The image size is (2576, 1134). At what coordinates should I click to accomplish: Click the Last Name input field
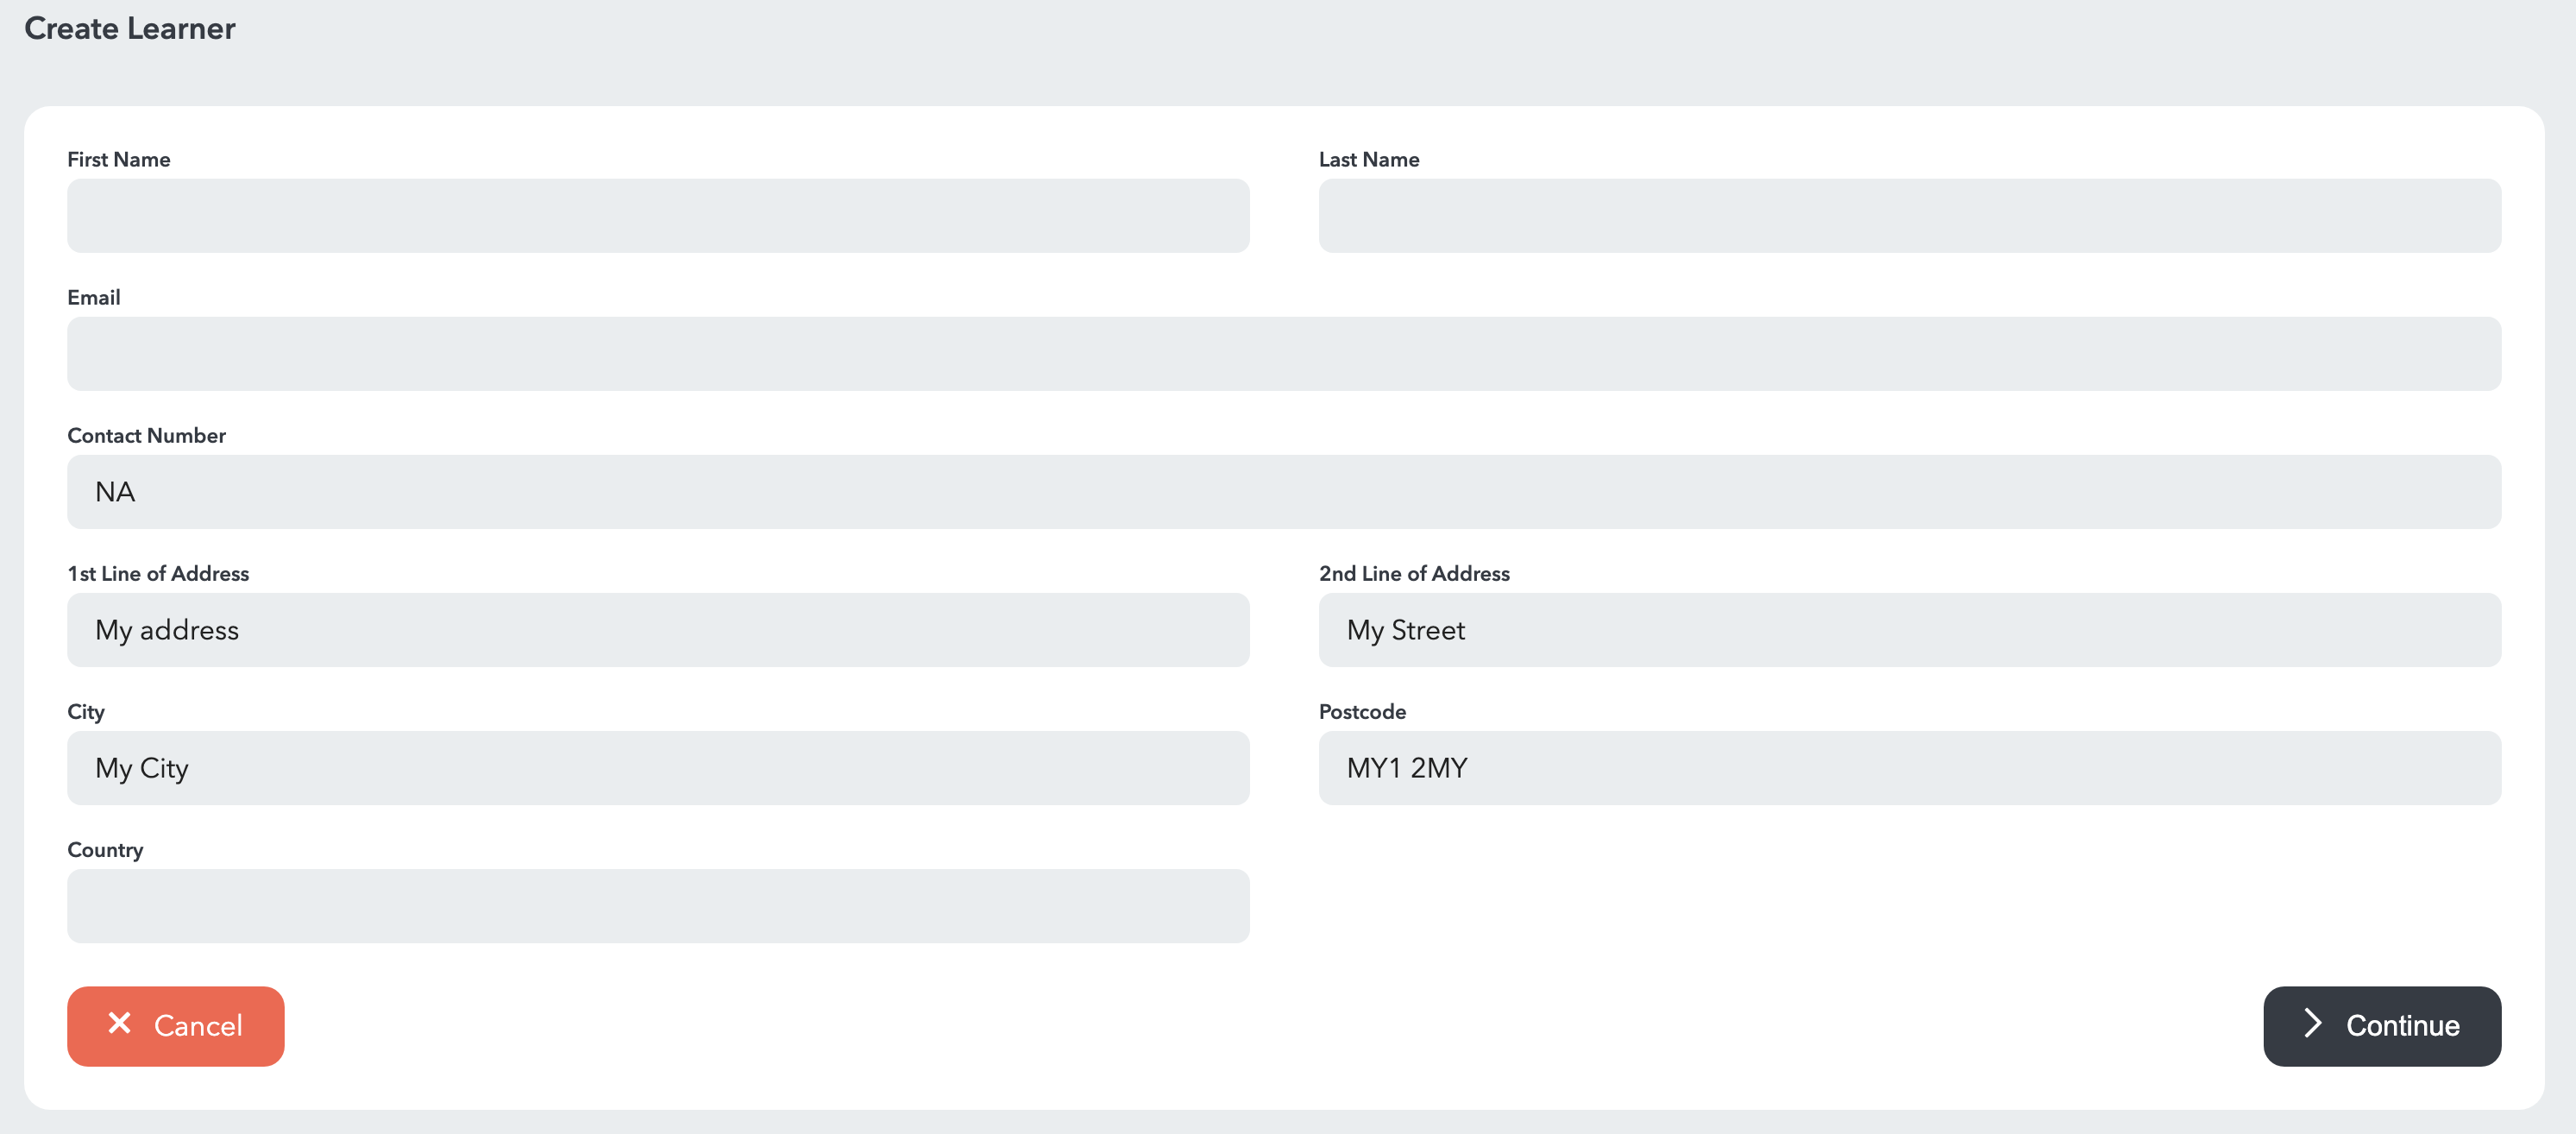pyautogui.click(x=1910, y=215)
